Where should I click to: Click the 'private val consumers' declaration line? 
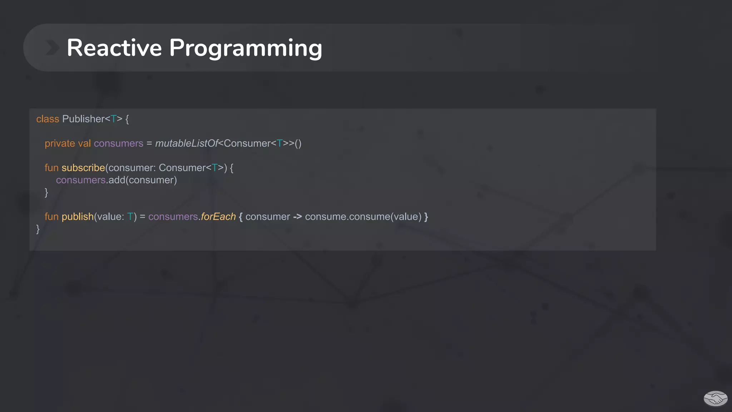coord(173,143)
